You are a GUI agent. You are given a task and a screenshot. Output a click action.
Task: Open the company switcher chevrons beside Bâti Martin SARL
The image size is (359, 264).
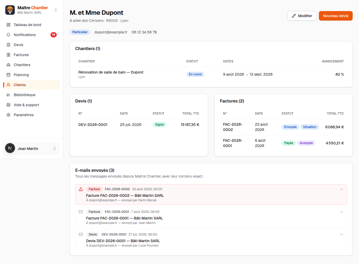(56, 10)
